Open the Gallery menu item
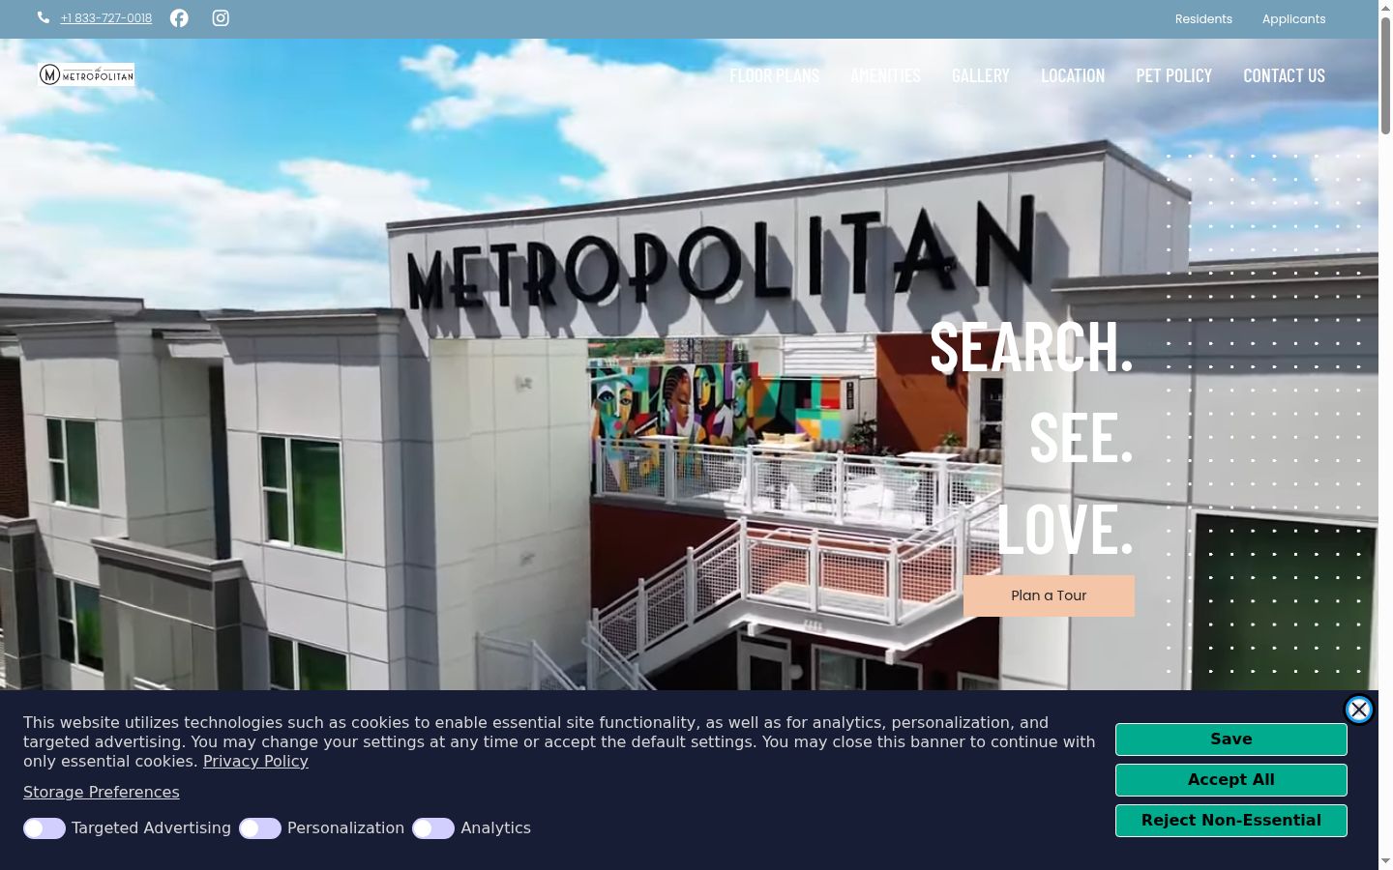Screen dimensions: 1393x870 point(981,75)
